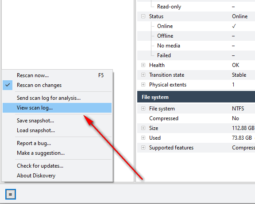Click the hamburger menu button

click(x=11, y=194)
